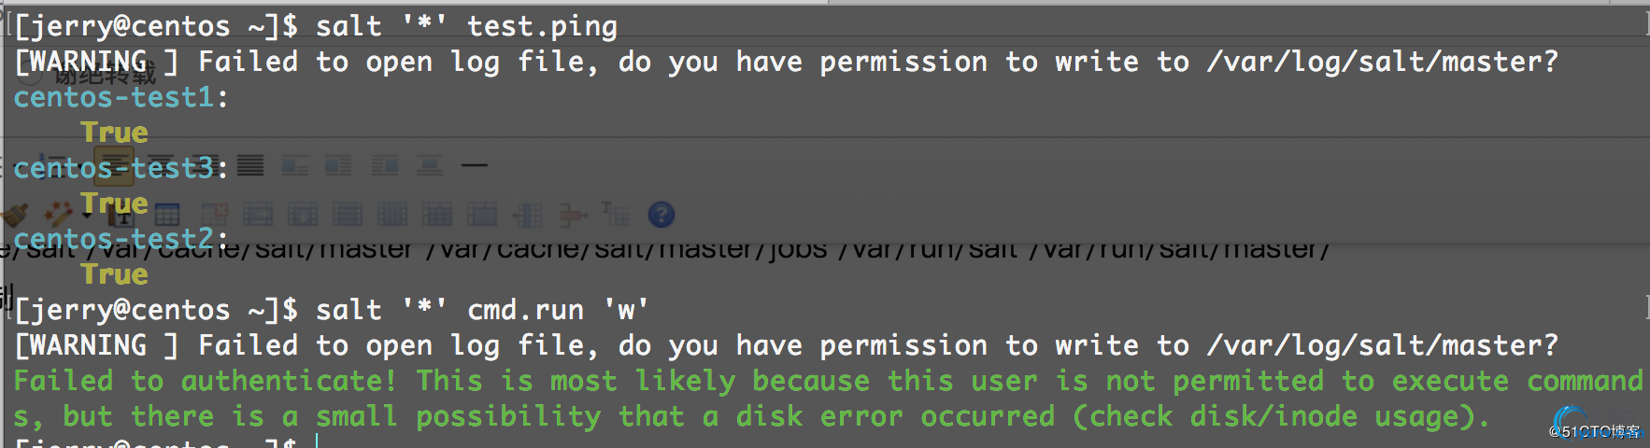Select the paintbrush format icon

(x=16, y=216)
